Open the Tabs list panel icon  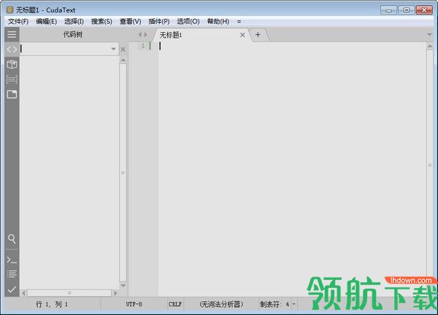[x=12, y=94]
